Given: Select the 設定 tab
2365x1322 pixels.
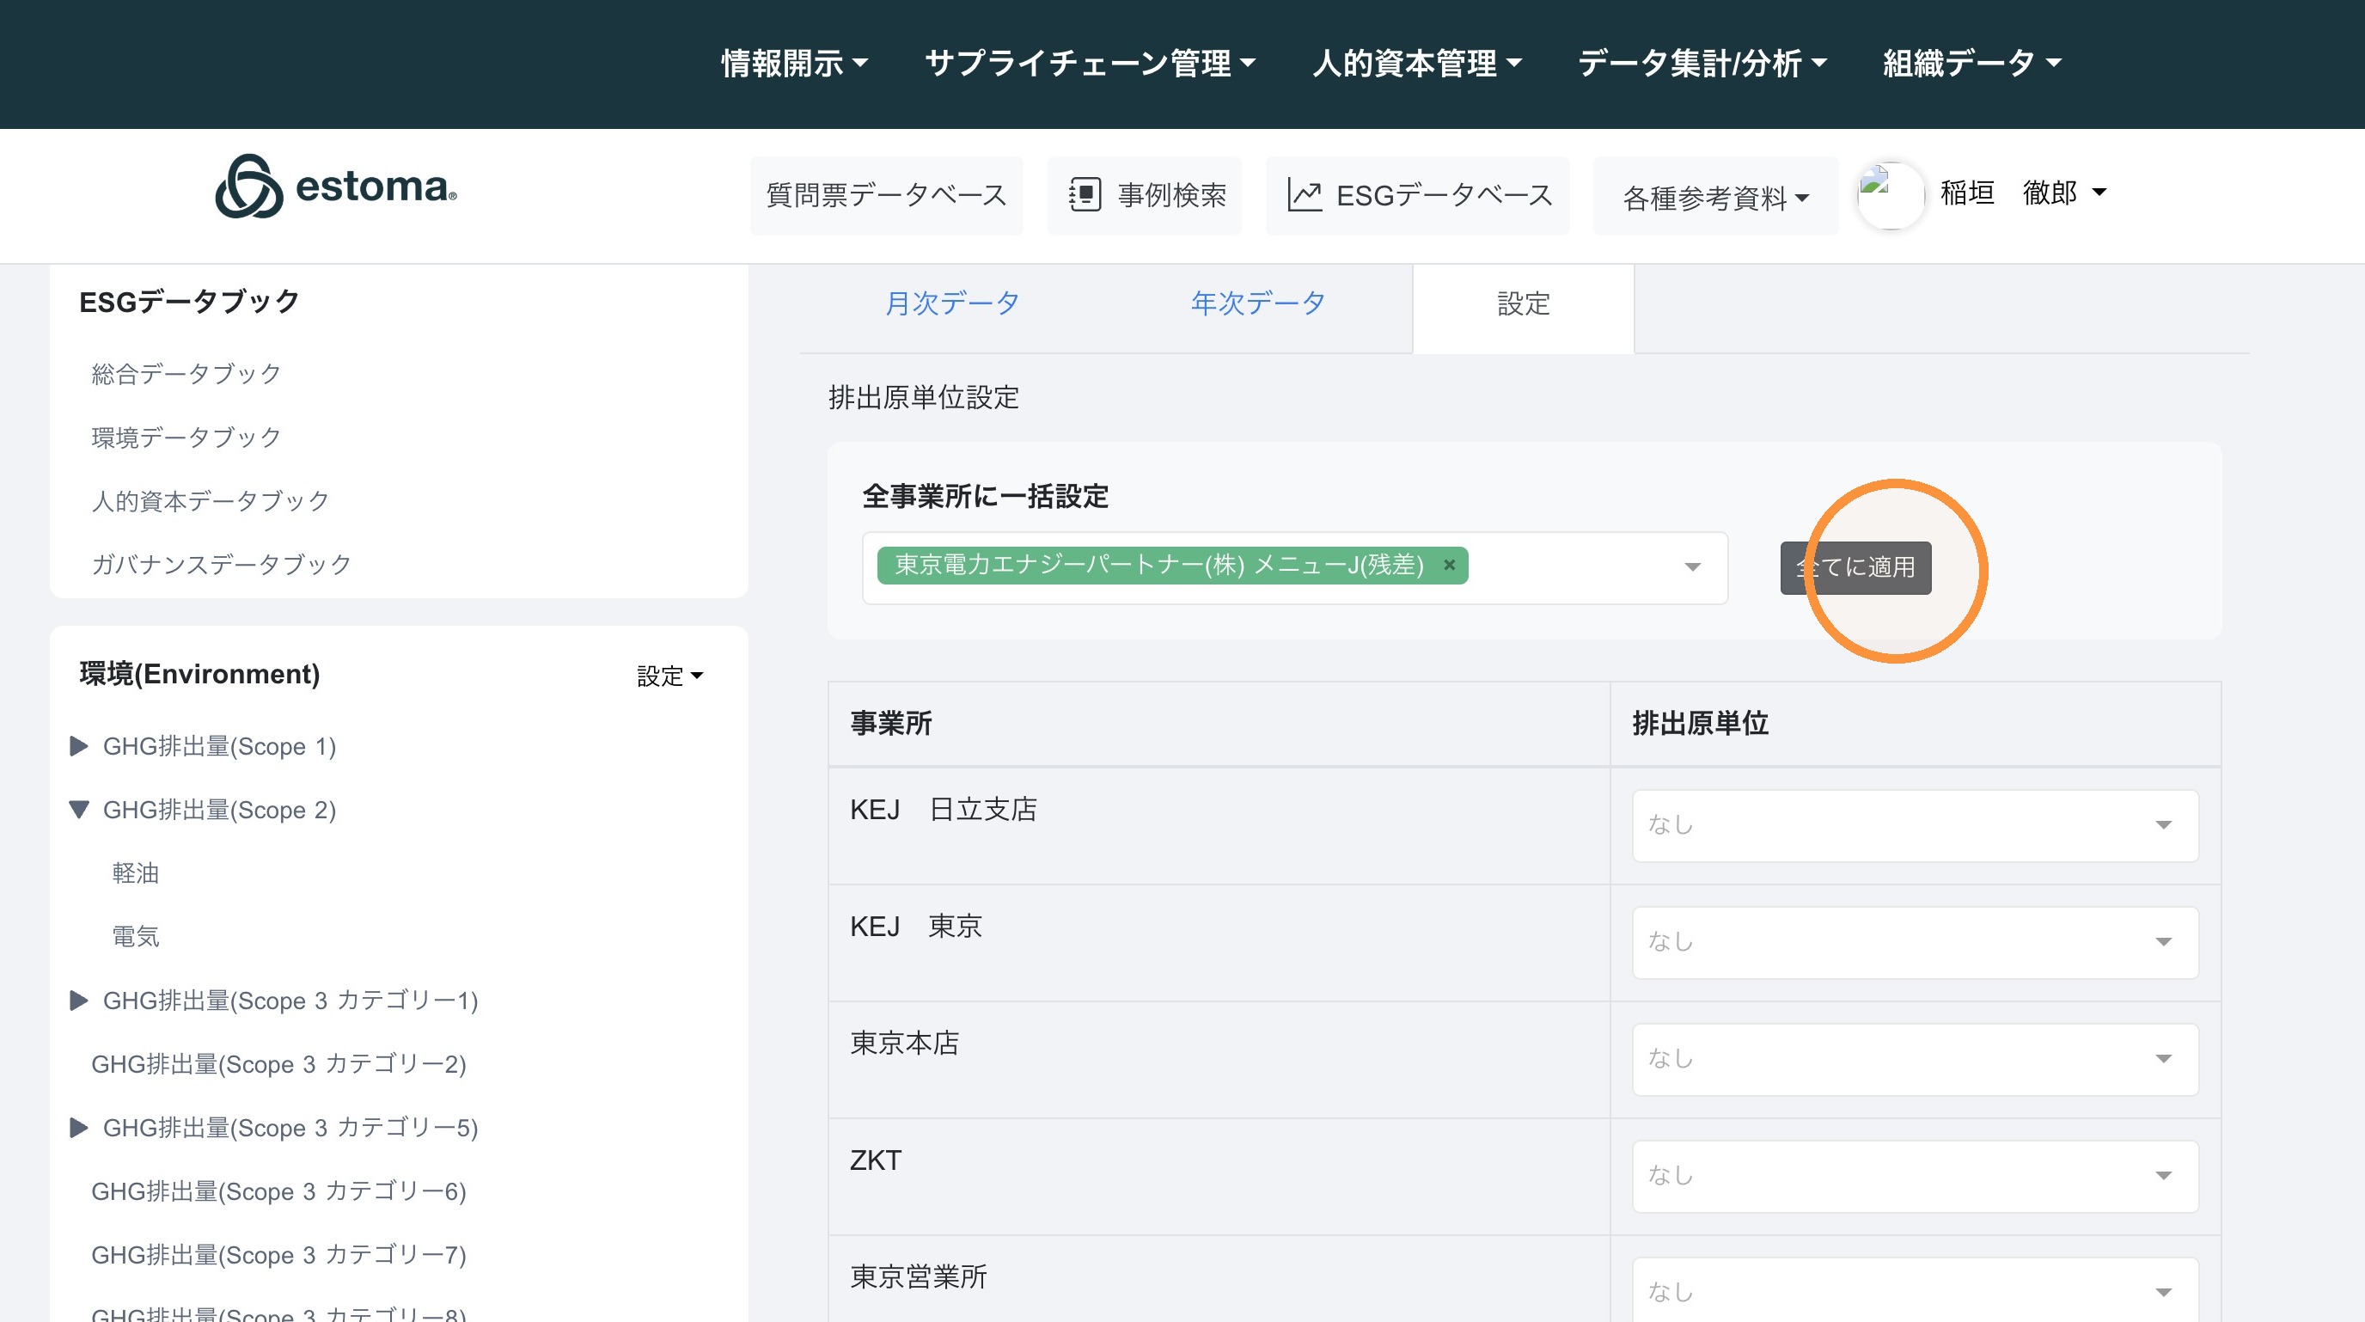Looking at the screenshot, I should point(1523,304).
